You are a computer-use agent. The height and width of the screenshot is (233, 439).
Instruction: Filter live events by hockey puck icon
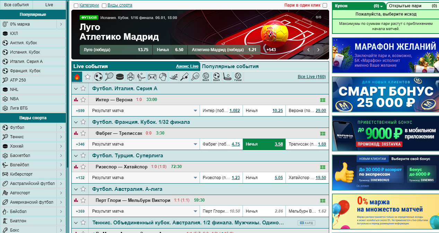[120, 76]
